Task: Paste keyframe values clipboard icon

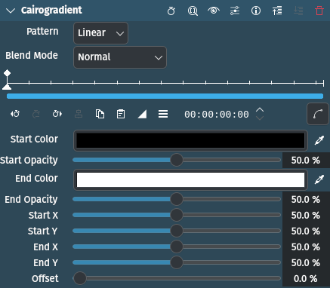Action: [121, 114]
